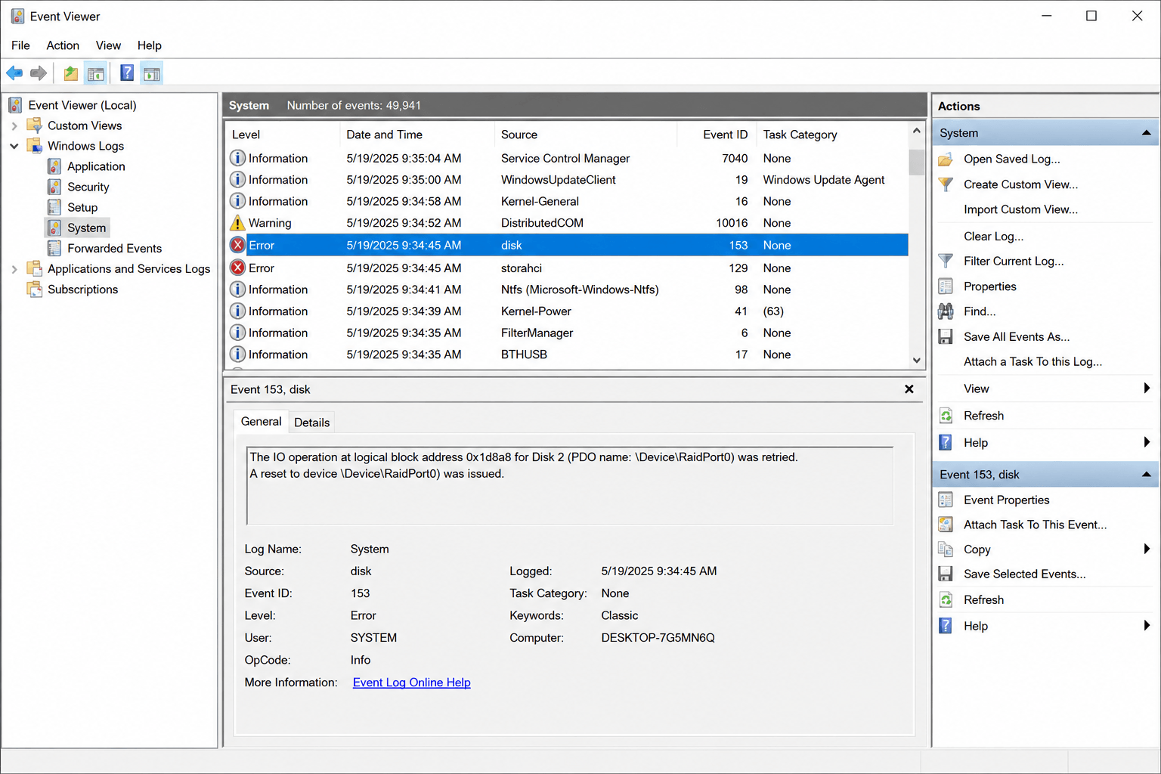
Task: Click the Save All Events As disk icon
Action: [946, 337]
